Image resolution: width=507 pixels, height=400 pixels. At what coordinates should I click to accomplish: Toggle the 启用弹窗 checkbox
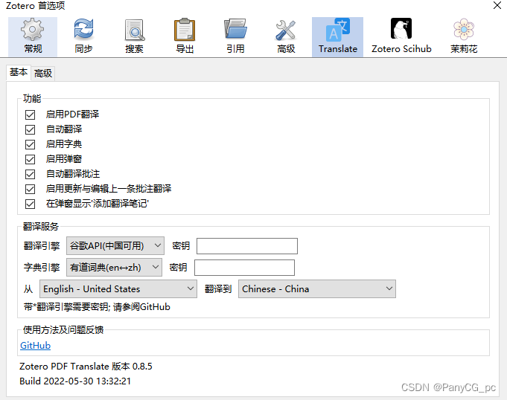coord(30,159)
